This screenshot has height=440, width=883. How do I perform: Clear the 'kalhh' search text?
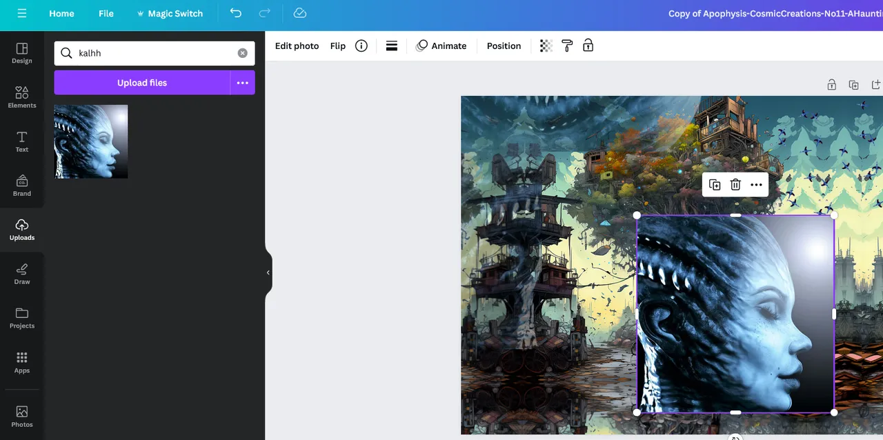click(x=243, y=53)
